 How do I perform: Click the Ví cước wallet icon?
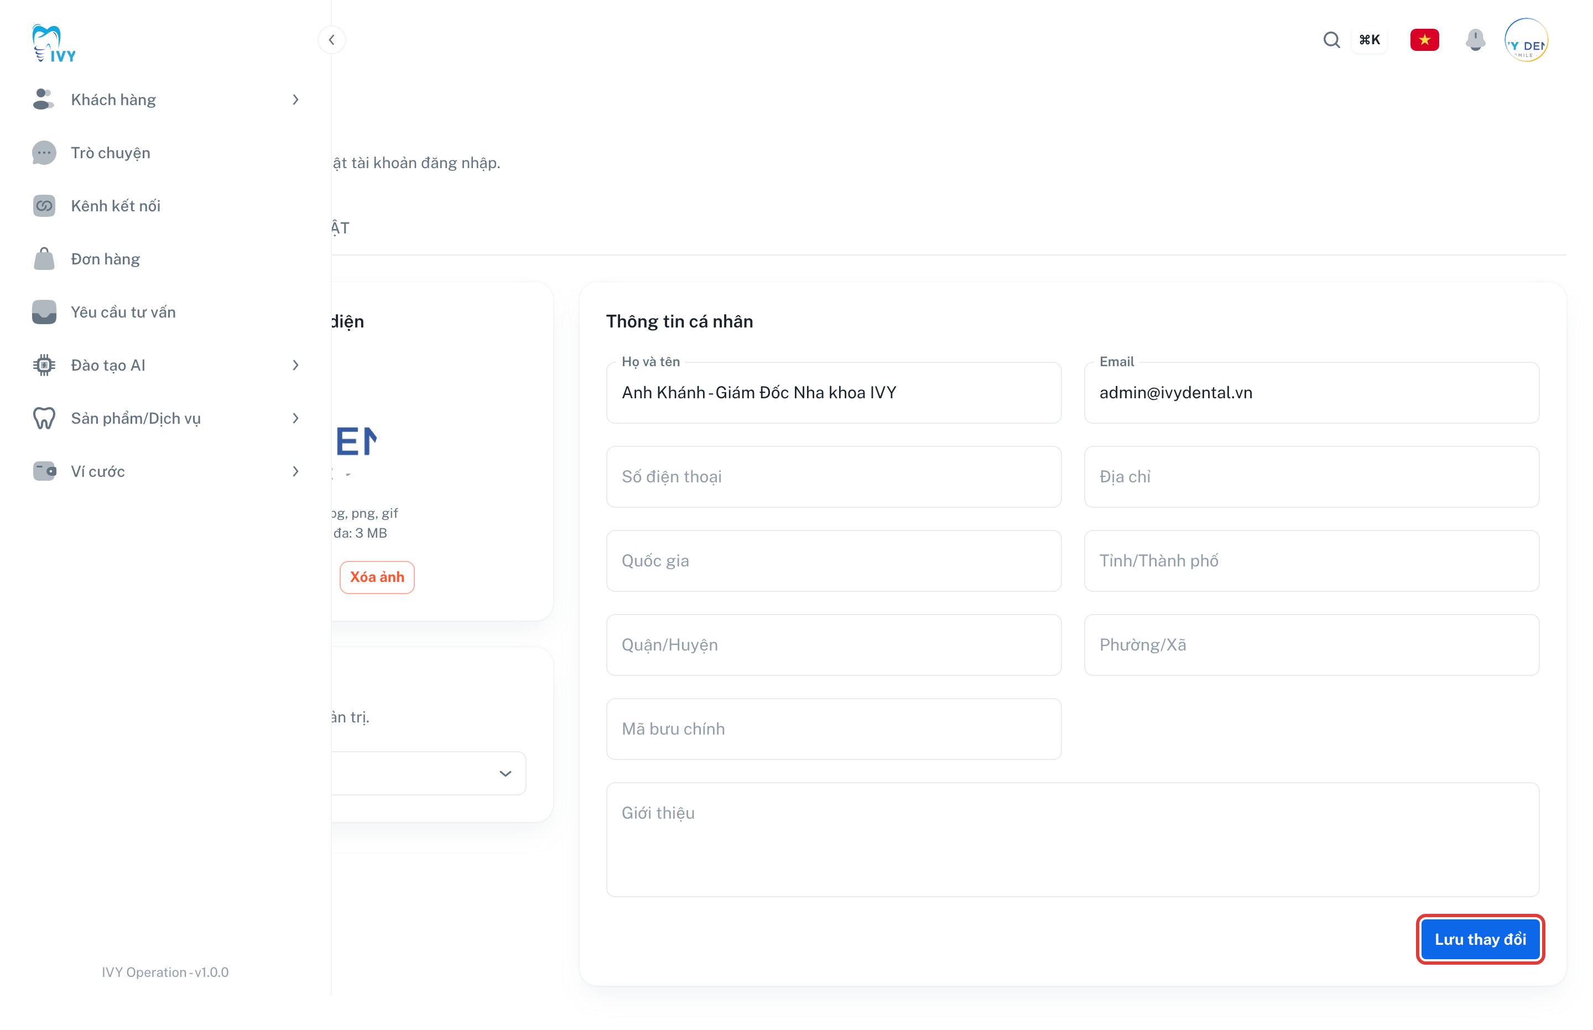[44, 471]
